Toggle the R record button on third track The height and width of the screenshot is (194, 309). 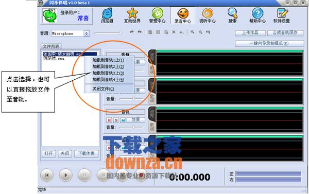click(109, 120)
